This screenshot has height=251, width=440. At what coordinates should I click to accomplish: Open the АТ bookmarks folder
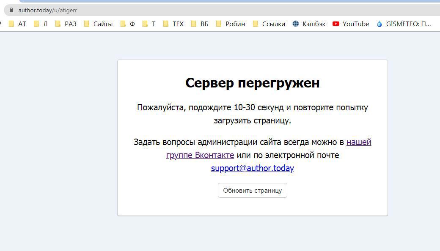click(x=17, y=24)
